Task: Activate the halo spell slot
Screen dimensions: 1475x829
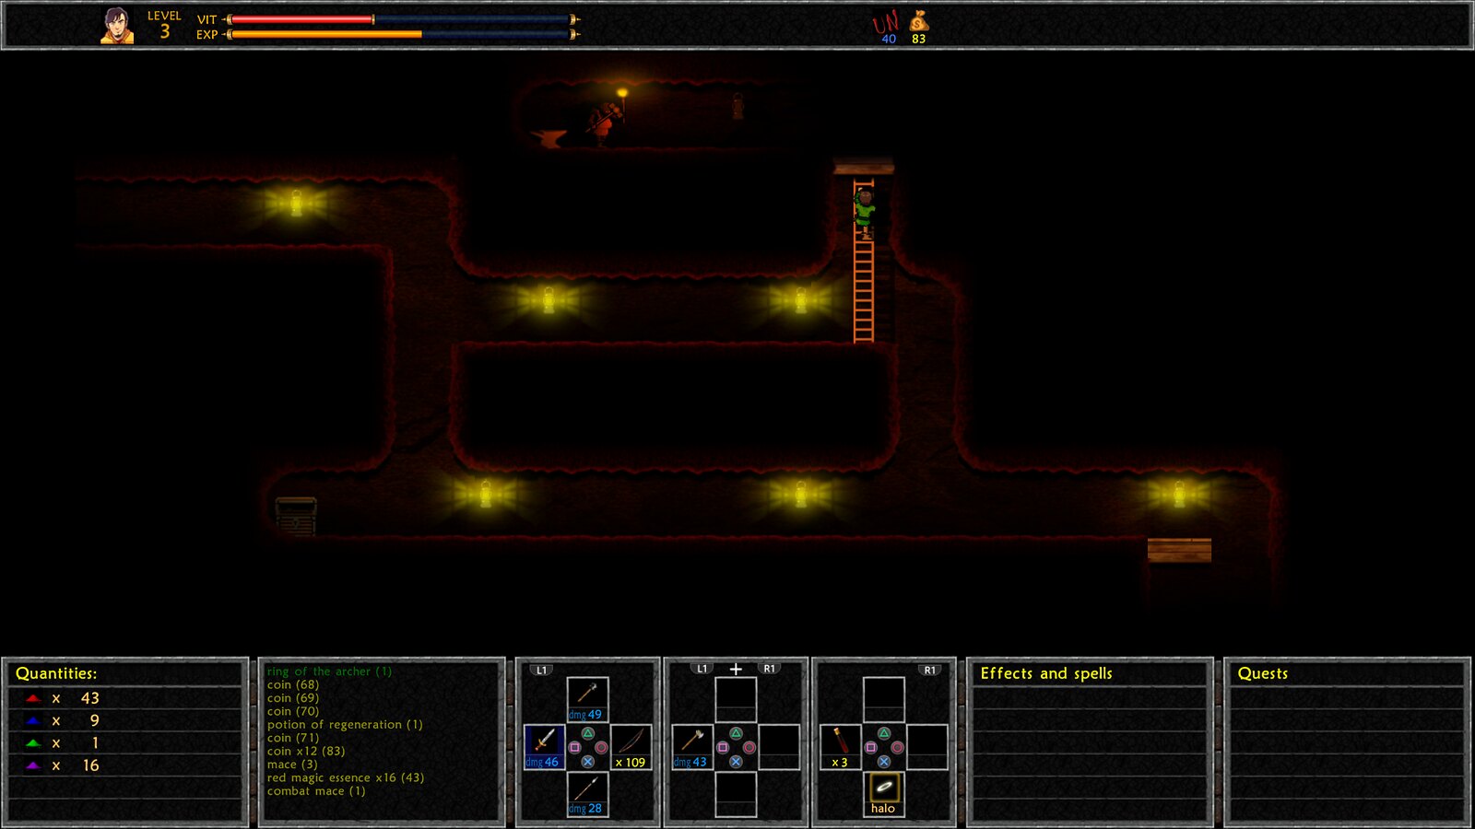Action: click(x=883, y=794)
